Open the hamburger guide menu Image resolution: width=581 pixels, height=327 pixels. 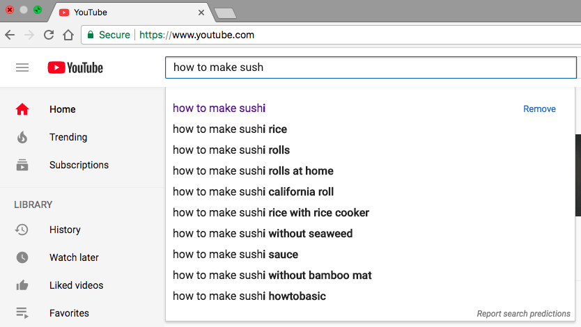[22, 67]
